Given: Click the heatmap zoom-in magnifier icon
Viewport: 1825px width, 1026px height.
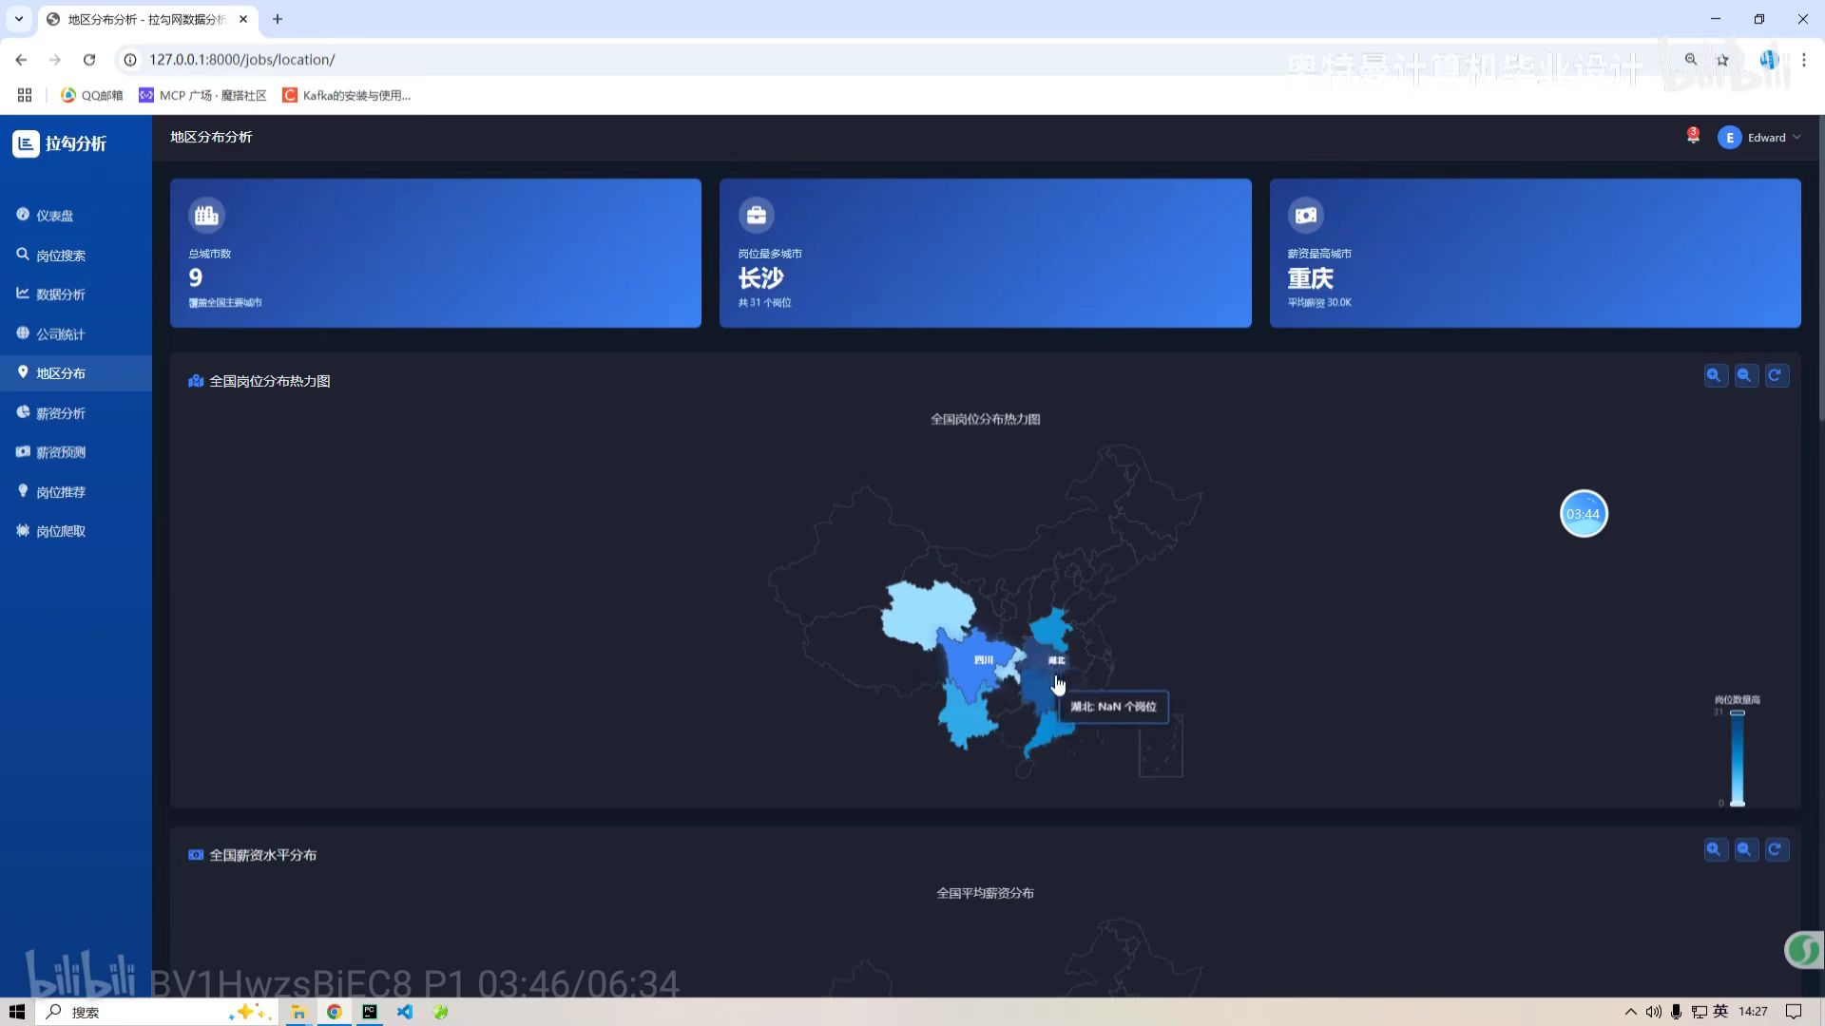Looking at the screenshot, I should [x=1714, y=375].
